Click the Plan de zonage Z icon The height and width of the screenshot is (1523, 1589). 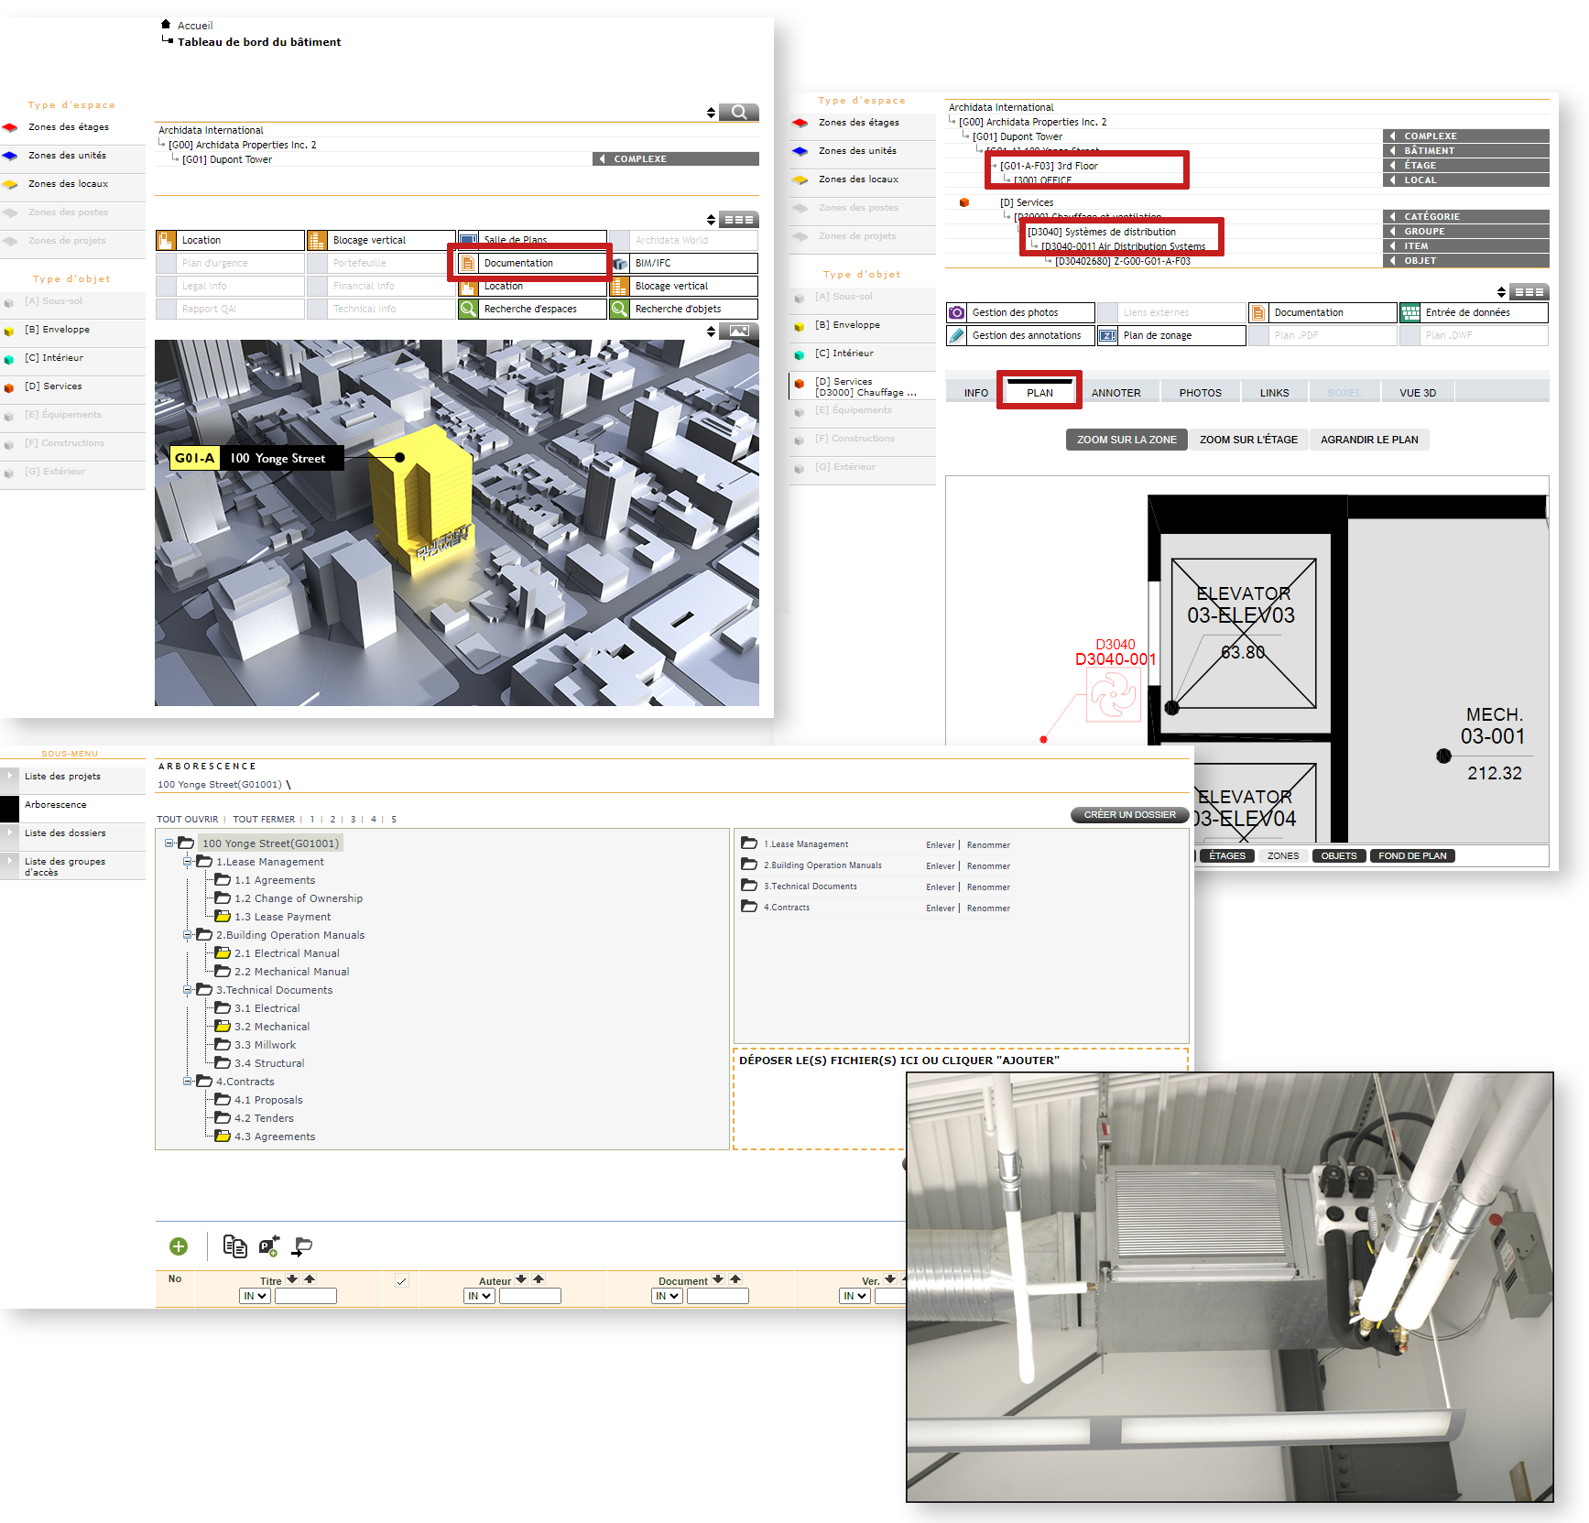(1107, 335)
